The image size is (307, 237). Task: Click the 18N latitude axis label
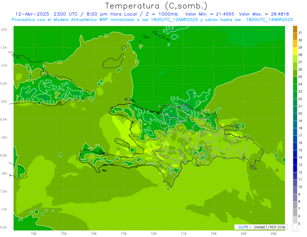[x=4, y=173]
